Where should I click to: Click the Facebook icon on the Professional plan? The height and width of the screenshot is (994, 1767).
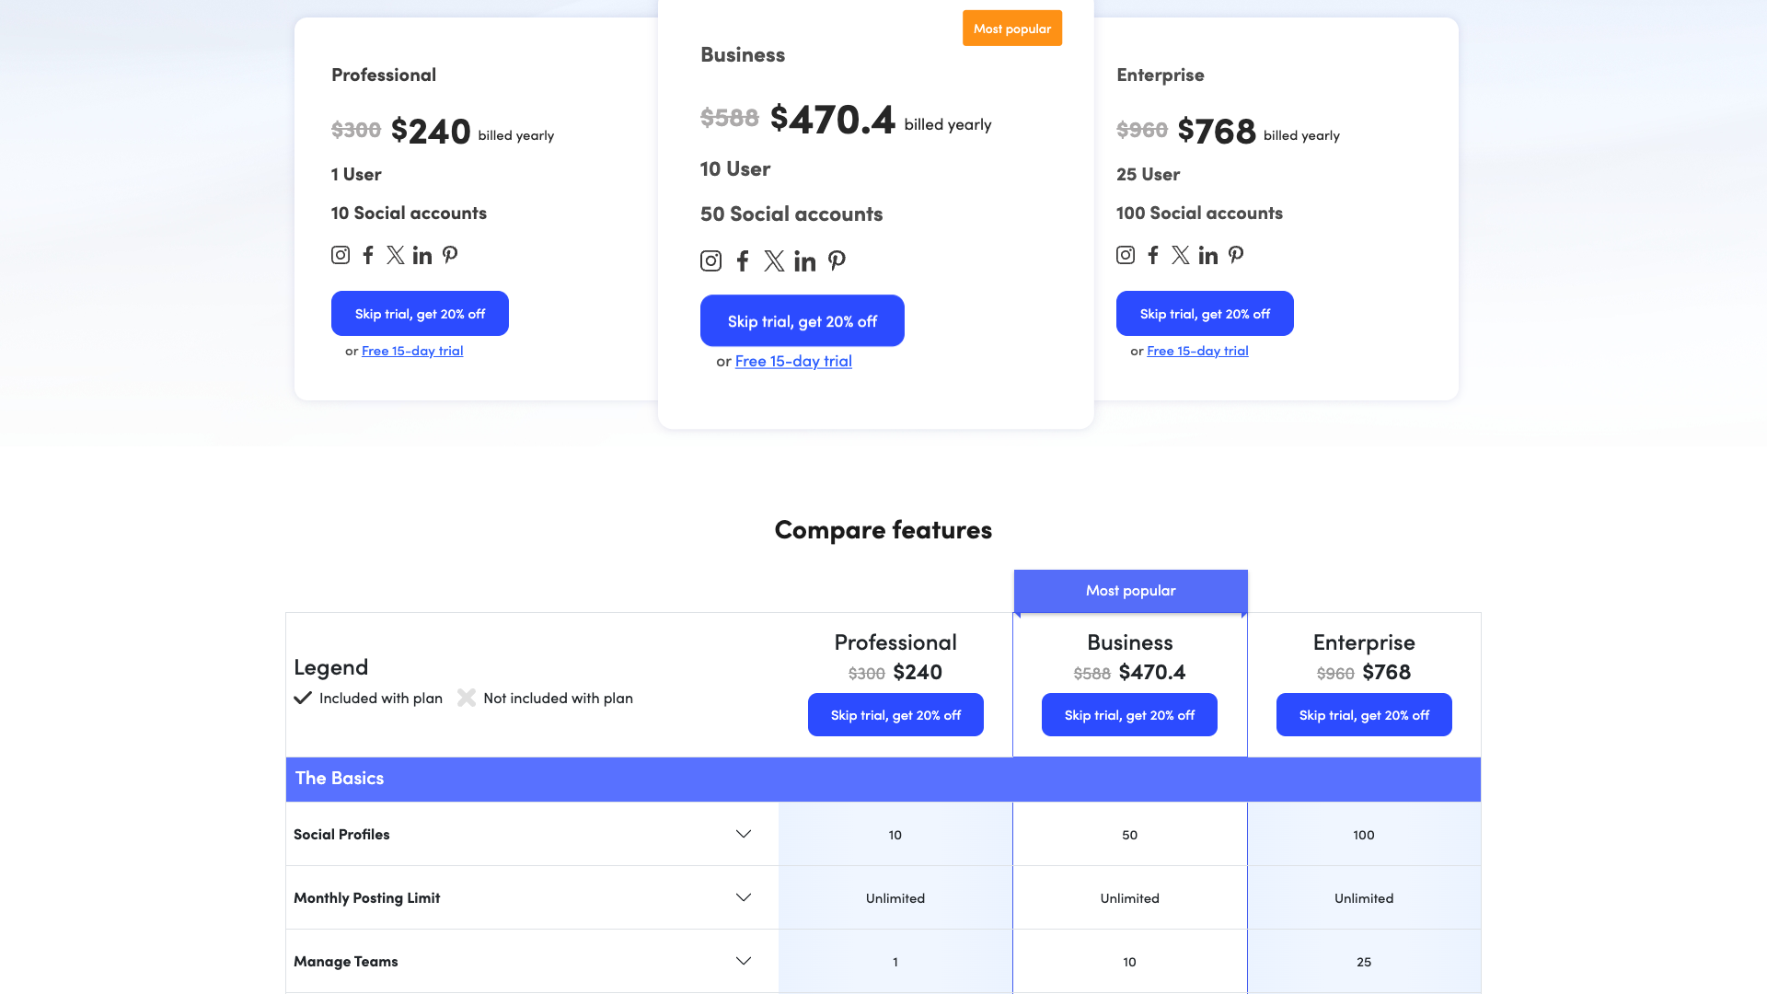[368, 255]
